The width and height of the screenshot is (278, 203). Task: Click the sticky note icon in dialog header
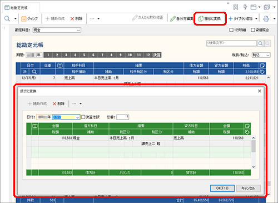[247, 126]
